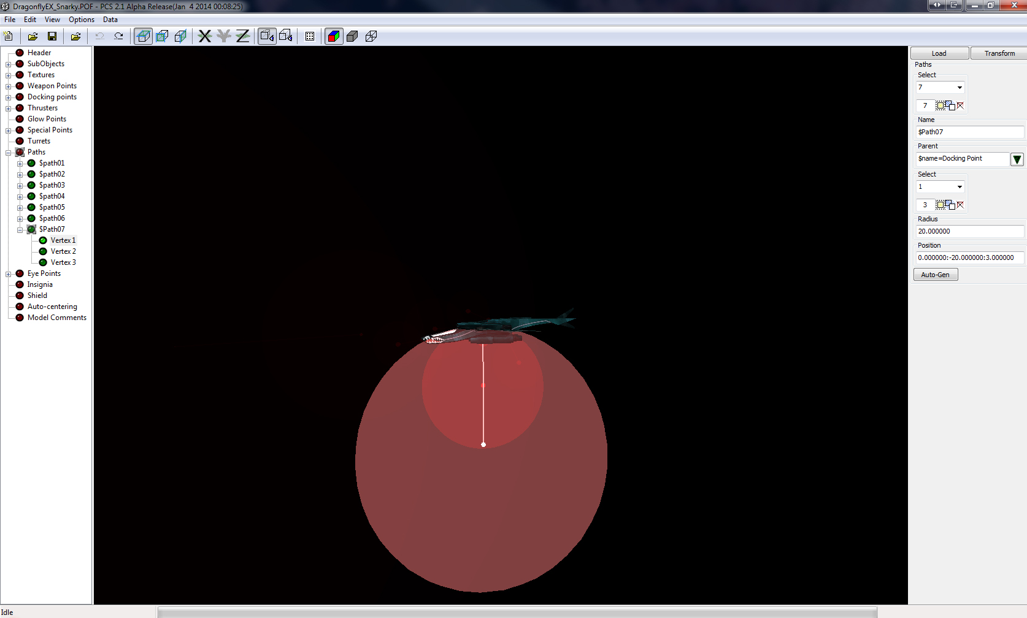Expand the Weapon Points tree node
1027x618 pixels.
click(x=9, y=86)
